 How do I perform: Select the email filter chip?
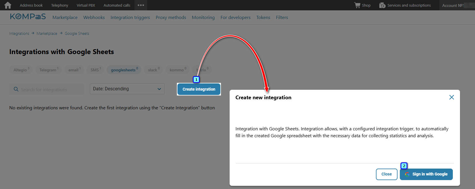point(74,70)
